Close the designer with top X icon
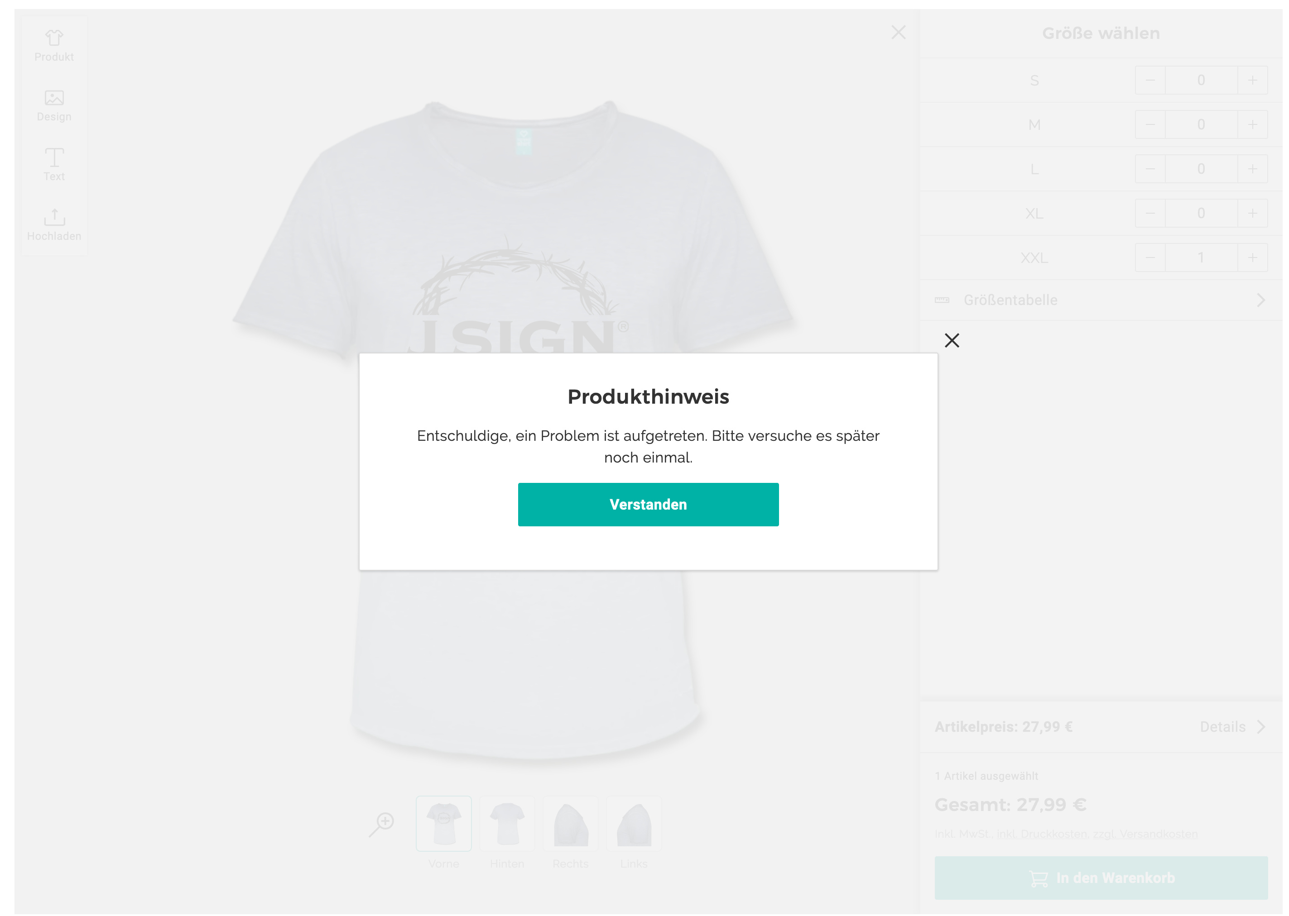 pyautogui.click(x=898, y=32)
